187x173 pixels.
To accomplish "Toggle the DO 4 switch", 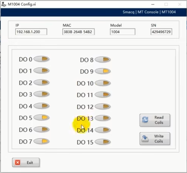I will [41, 106].
